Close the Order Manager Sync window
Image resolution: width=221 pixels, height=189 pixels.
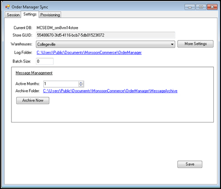point(212,7)
